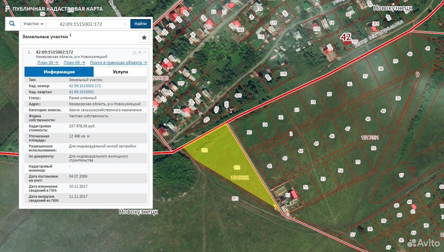Click Земли сельскохозяйственного назначения text
This screenshot has width=444, height=252.
tap(105, 110)
